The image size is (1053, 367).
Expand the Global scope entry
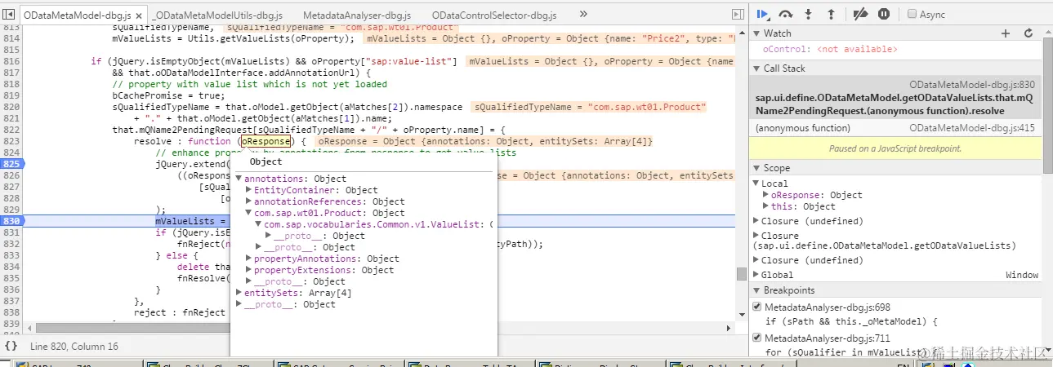756,275
